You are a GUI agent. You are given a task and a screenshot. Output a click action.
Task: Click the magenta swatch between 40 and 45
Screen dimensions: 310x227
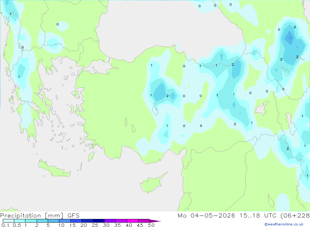132,221
